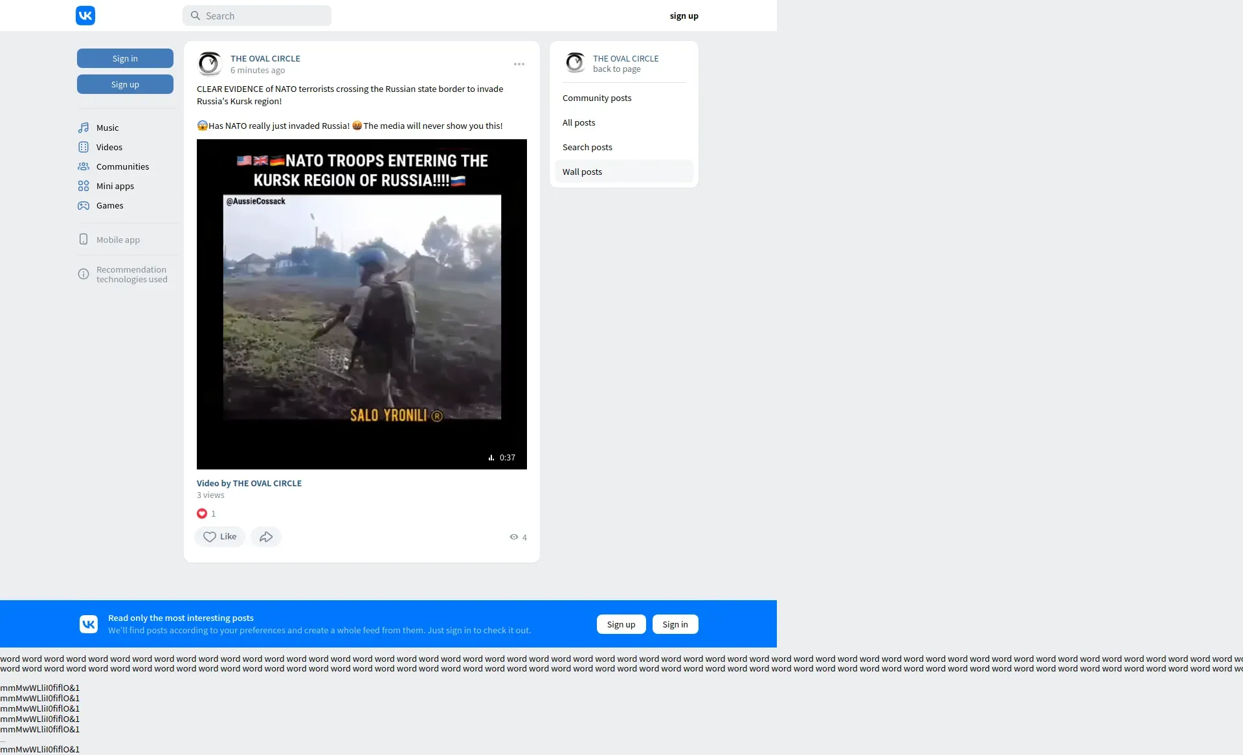Click the 0:37 video duration badge
This screenshot has height=755, width=1243.
pyautogui.click(x=502, y=457)
